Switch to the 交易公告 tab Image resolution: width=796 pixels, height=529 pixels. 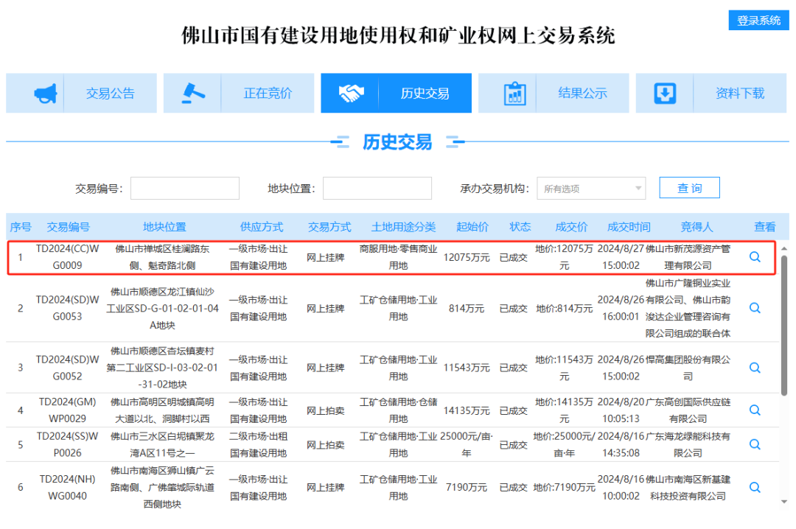[111, 94]
